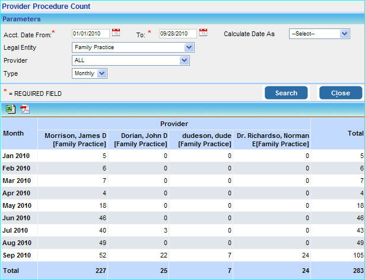Expand the Calculate Date As dropdown
Viewport: 365px width, 280px height.
click(319, 34)
